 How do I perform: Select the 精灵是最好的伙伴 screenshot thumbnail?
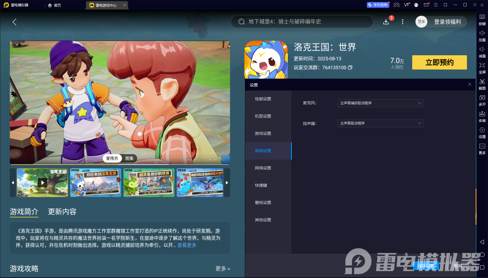tap(149, 183)
